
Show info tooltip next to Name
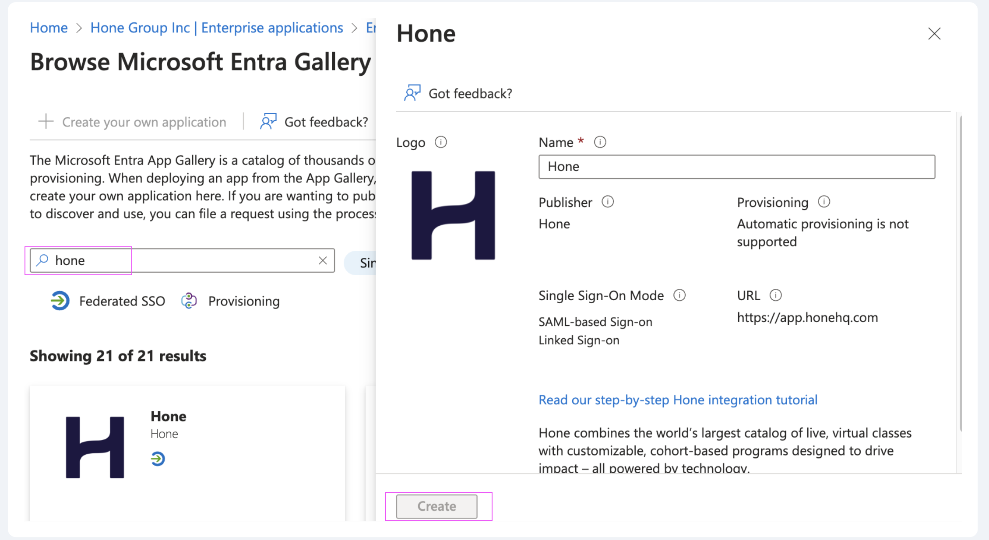tap(600, 142)
